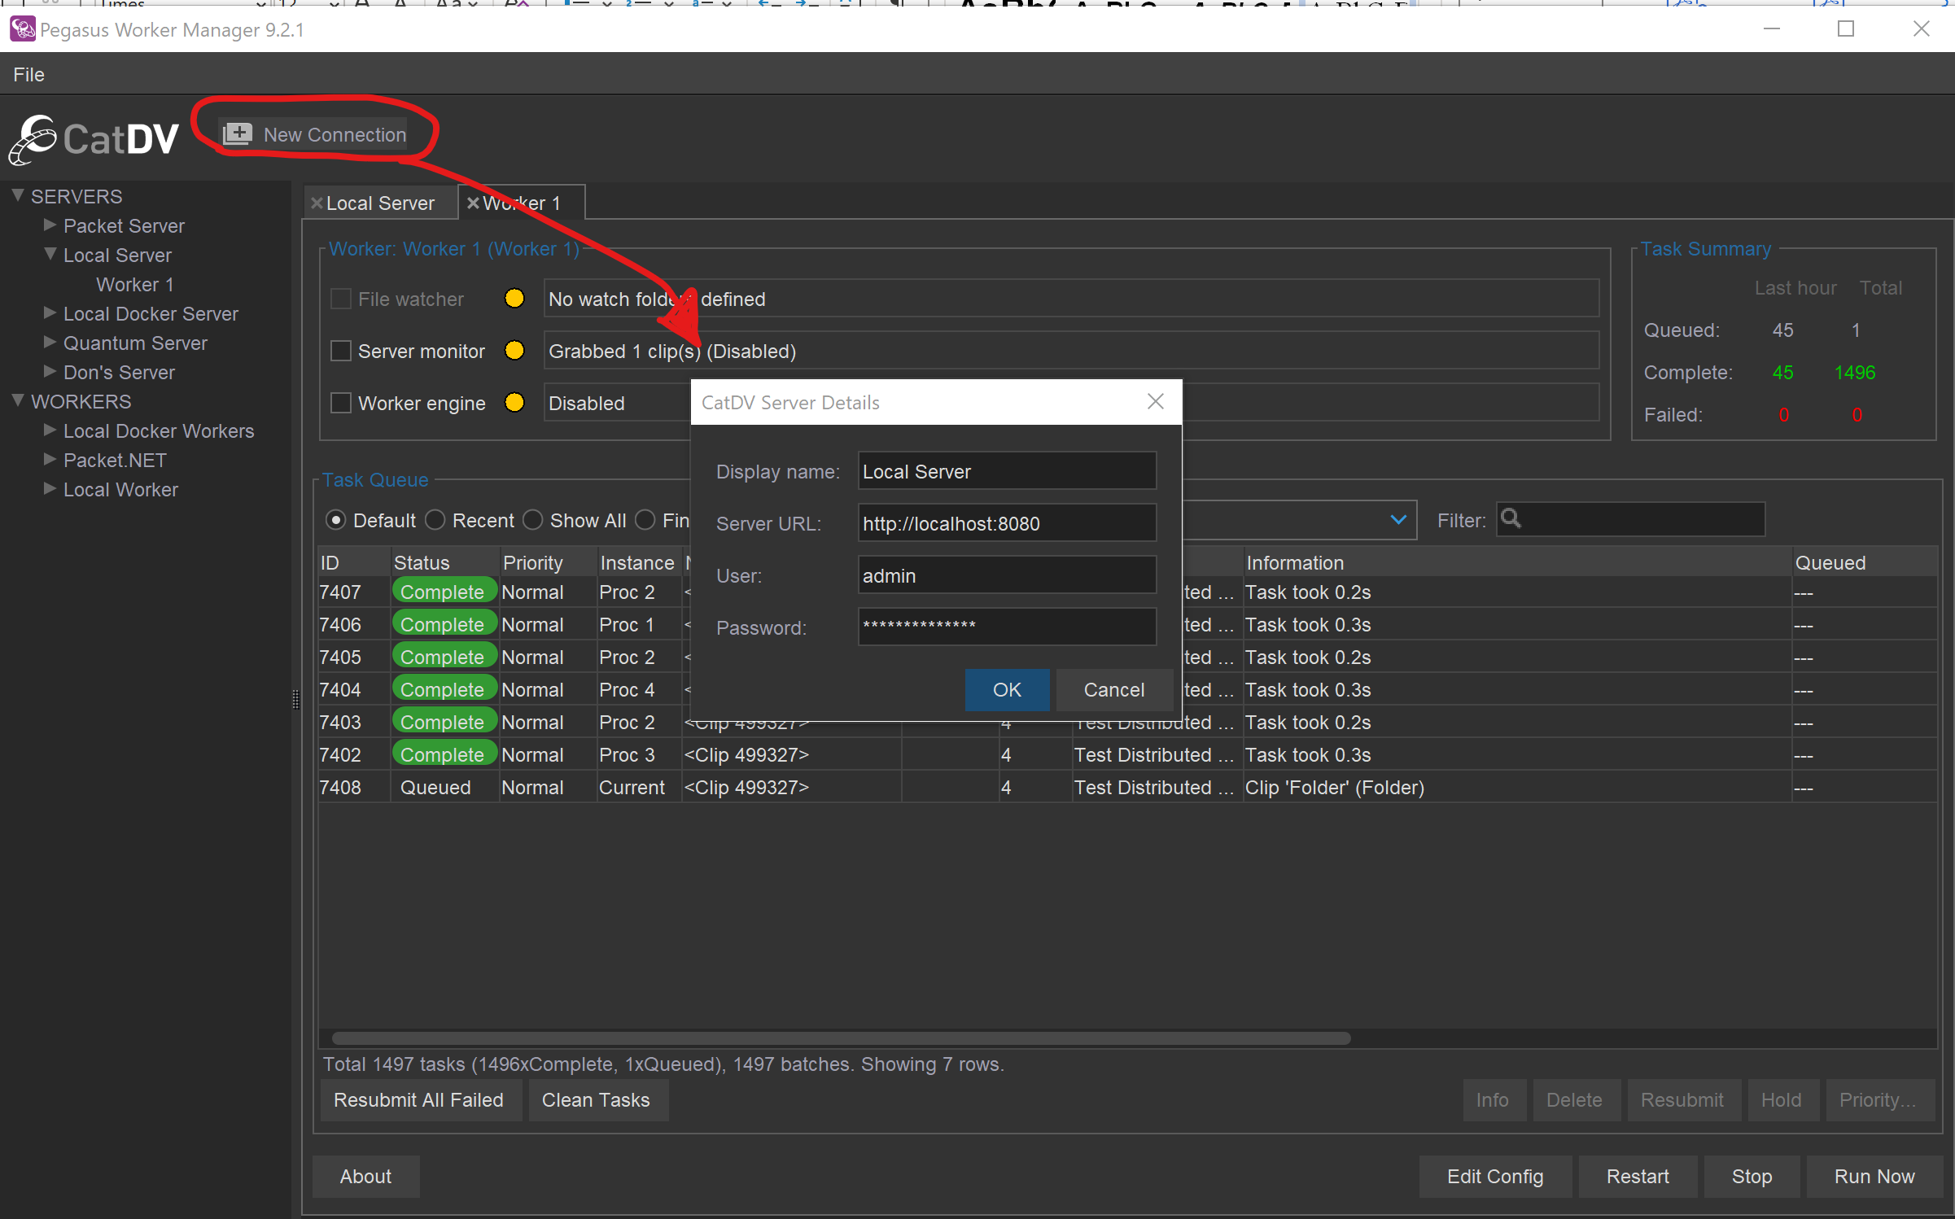
Task: Sort by the Status column header
Action: pyautogui.click(x=444, y=562)
